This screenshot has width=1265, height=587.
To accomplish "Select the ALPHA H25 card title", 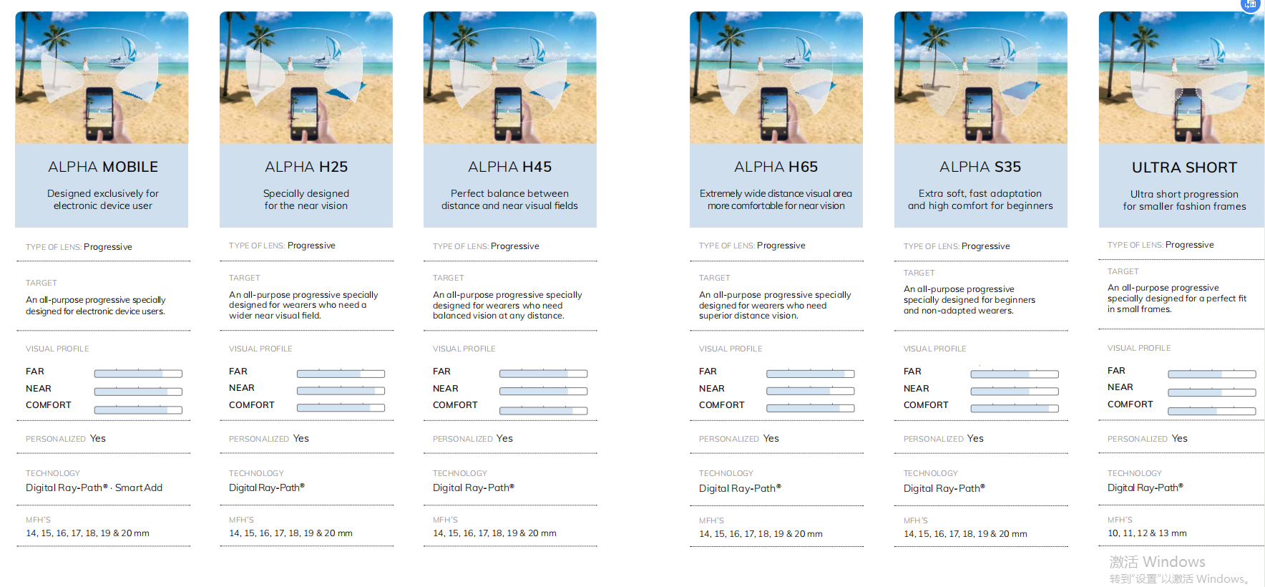I will point(306,167).
